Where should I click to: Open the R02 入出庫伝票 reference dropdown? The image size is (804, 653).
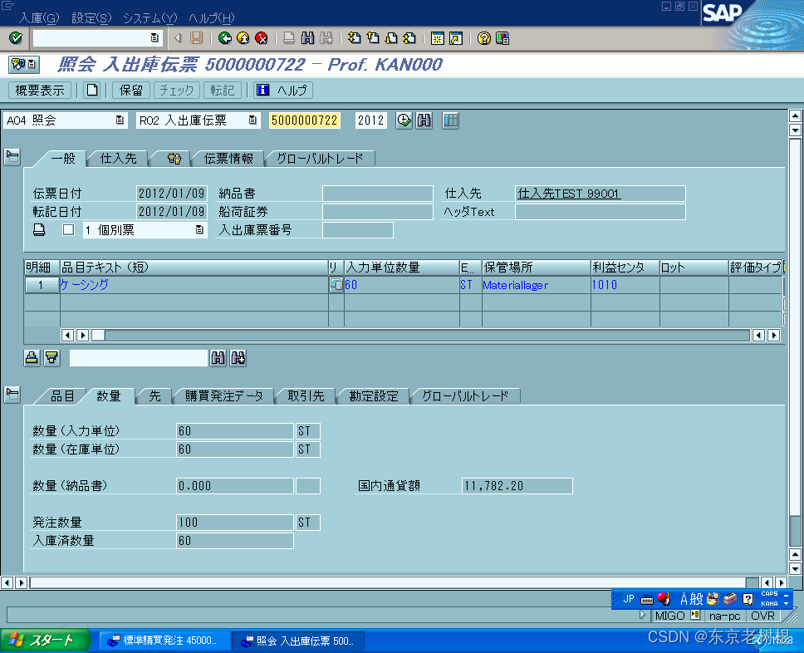point(254,120)
